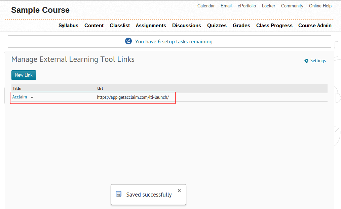Open the ePortfolio link

point(247,6)
